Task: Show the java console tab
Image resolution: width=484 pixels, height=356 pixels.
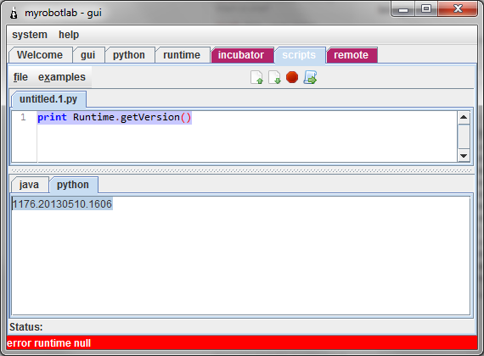Action: [x=29, y=185]
